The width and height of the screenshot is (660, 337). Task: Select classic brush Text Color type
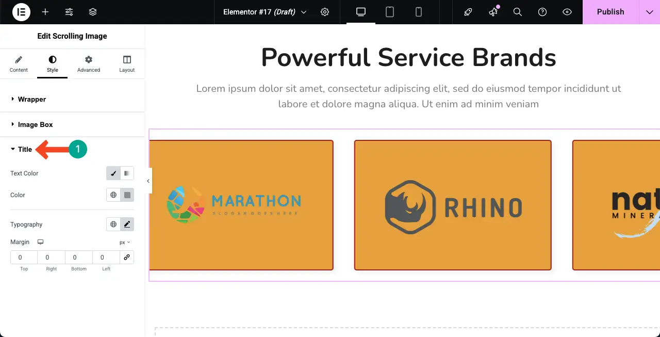pos(113,173)
